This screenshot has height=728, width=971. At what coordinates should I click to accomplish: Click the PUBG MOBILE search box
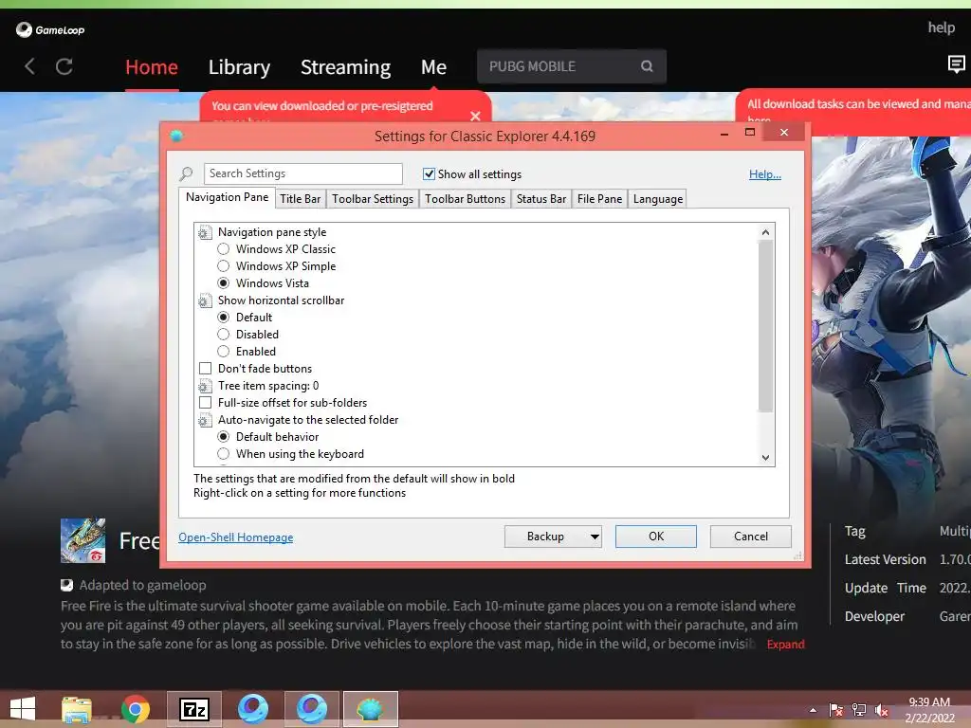coord(572,66)
